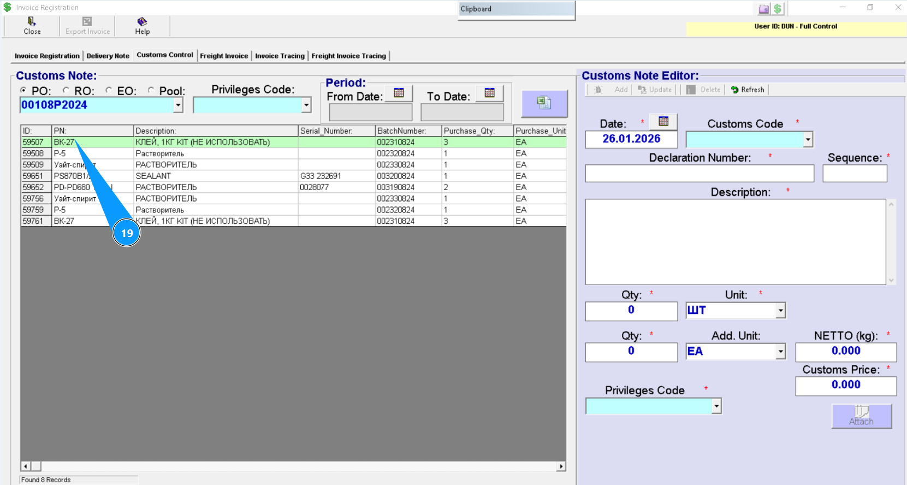Select the row with ID 59761
The width and height of the screenshot is (907, 485).
[293, 221]
